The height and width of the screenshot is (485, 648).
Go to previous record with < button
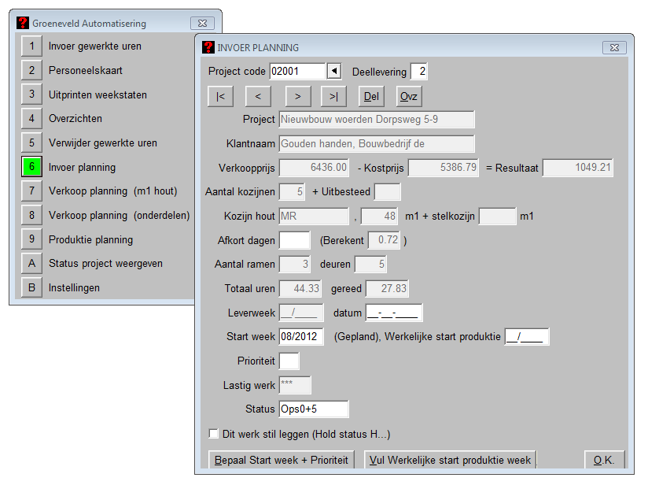(x=258, y=96)
